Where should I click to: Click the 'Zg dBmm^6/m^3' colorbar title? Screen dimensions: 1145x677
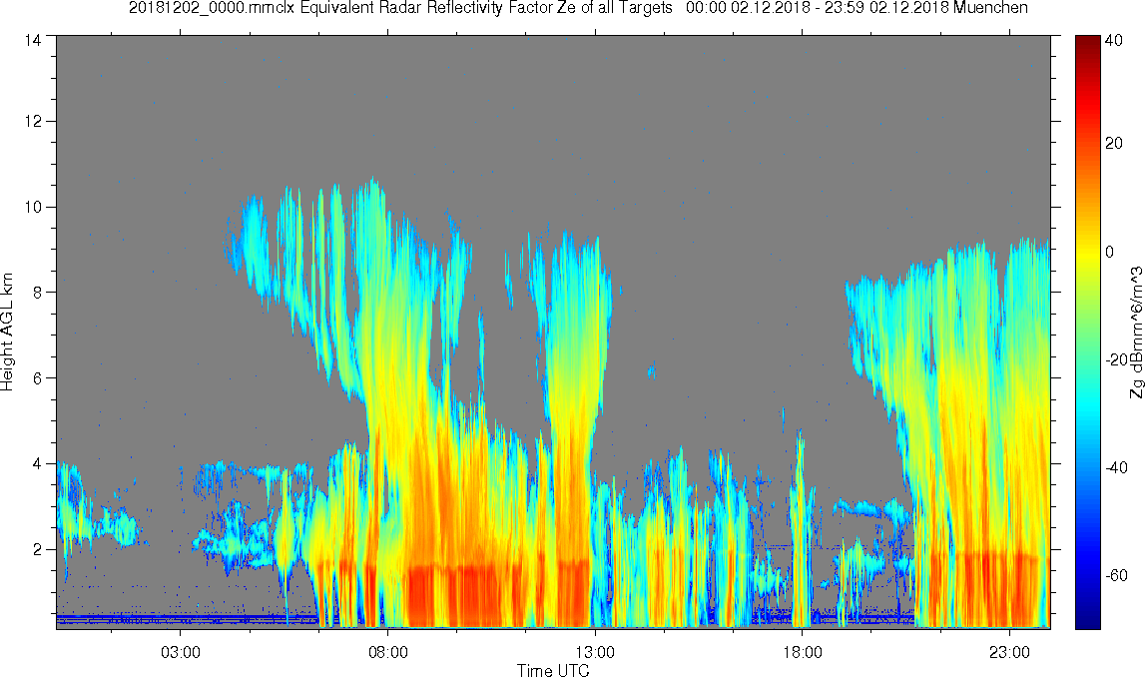tap(1136, 333)
